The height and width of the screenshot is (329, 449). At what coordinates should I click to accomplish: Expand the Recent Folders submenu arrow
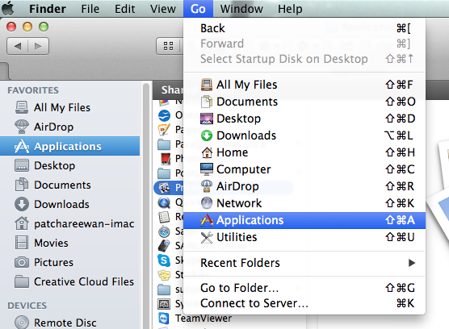(x=412, y=263)
